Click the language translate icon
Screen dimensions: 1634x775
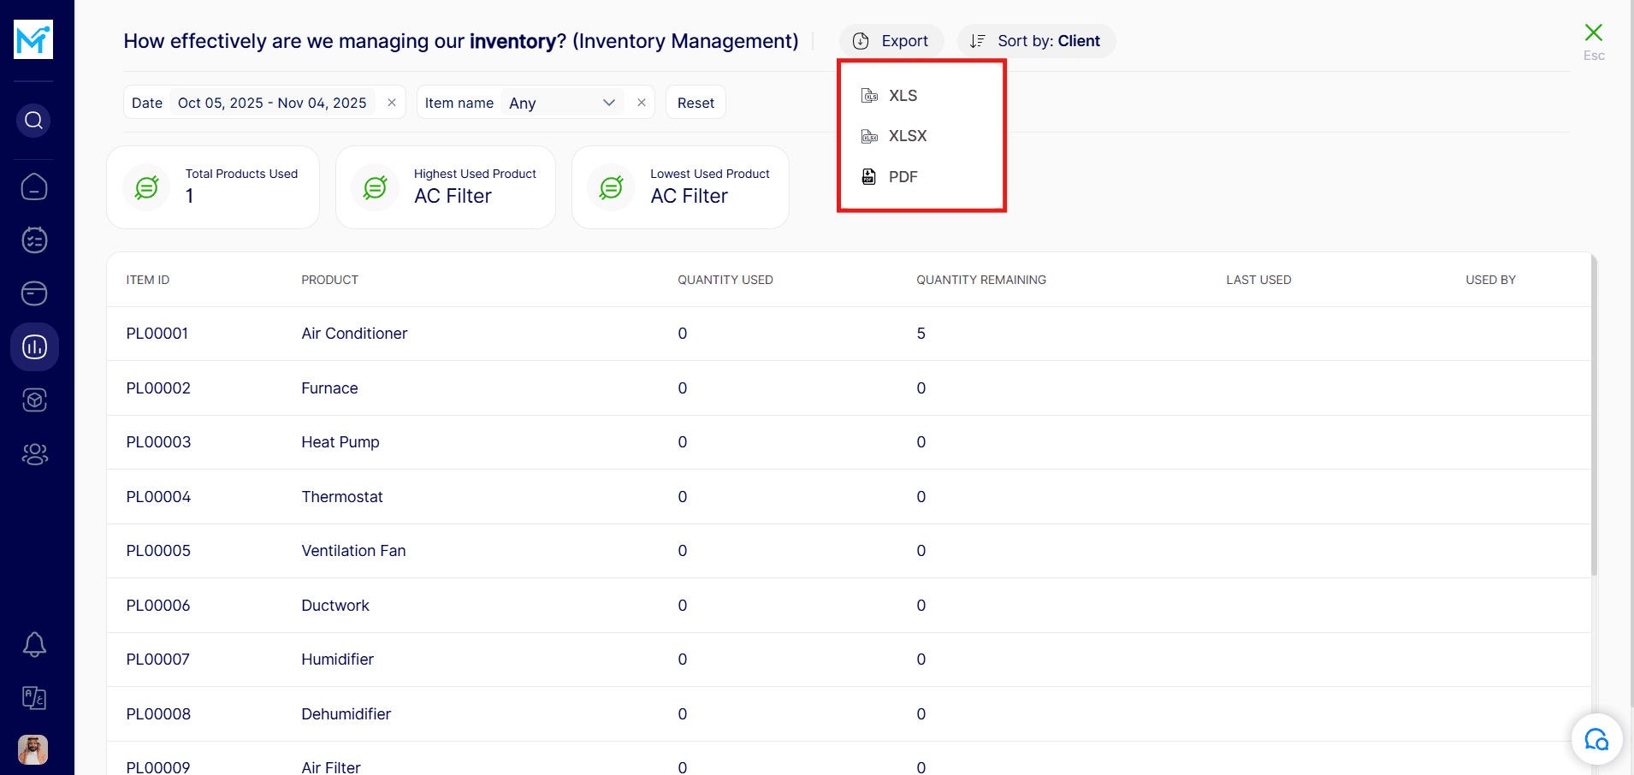coord(34,698)
